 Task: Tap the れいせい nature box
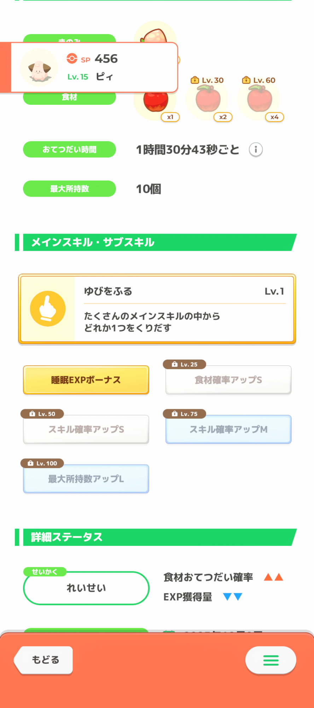86,588
